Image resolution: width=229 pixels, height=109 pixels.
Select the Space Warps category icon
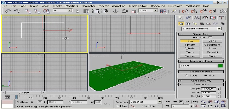215,23
